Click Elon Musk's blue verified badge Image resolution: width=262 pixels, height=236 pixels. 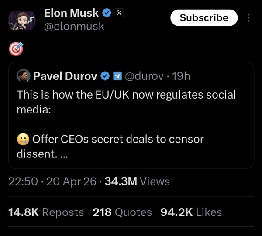tap(106, 13)
